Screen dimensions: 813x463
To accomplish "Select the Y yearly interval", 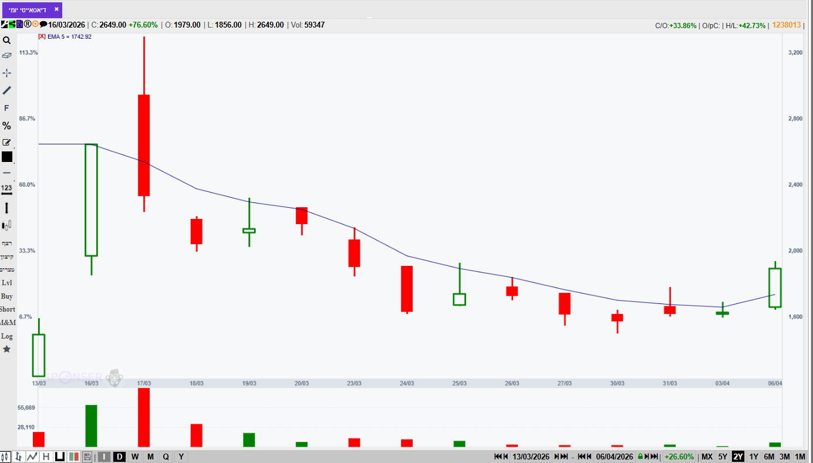I will point(181,457).
